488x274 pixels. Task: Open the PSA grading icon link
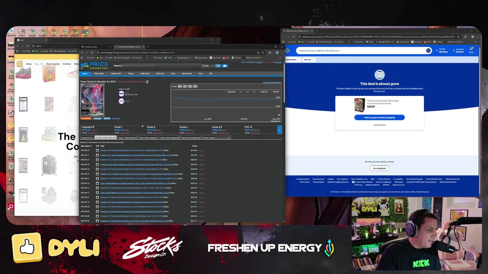pos(121,94)
